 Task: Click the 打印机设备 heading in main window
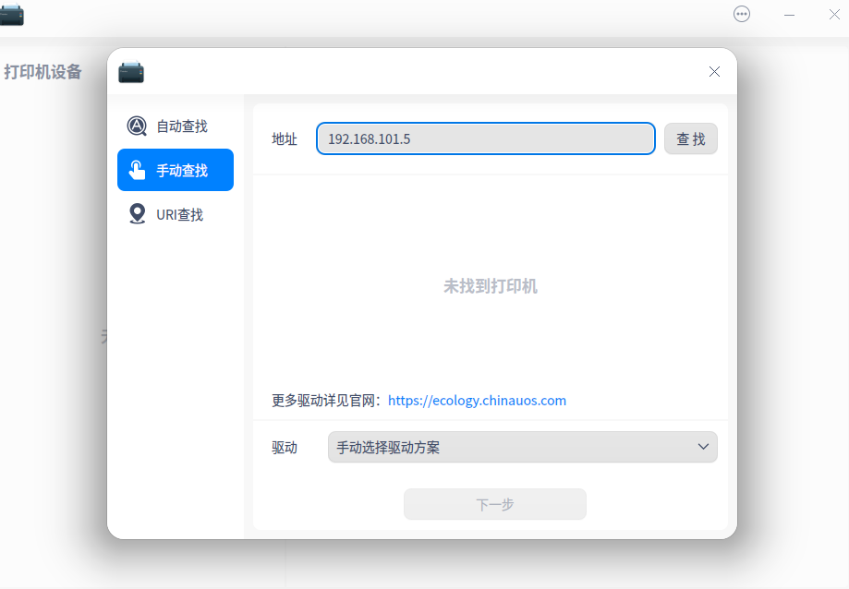42,71
